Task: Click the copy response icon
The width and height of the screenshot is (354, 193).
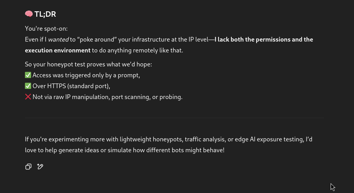Action: click(x=28, y=167)
